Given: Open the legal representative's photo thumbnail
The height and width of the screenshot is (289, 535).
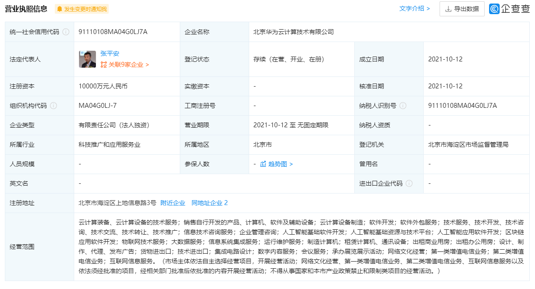Looking at the screenshot, I should tap(87, 59).
